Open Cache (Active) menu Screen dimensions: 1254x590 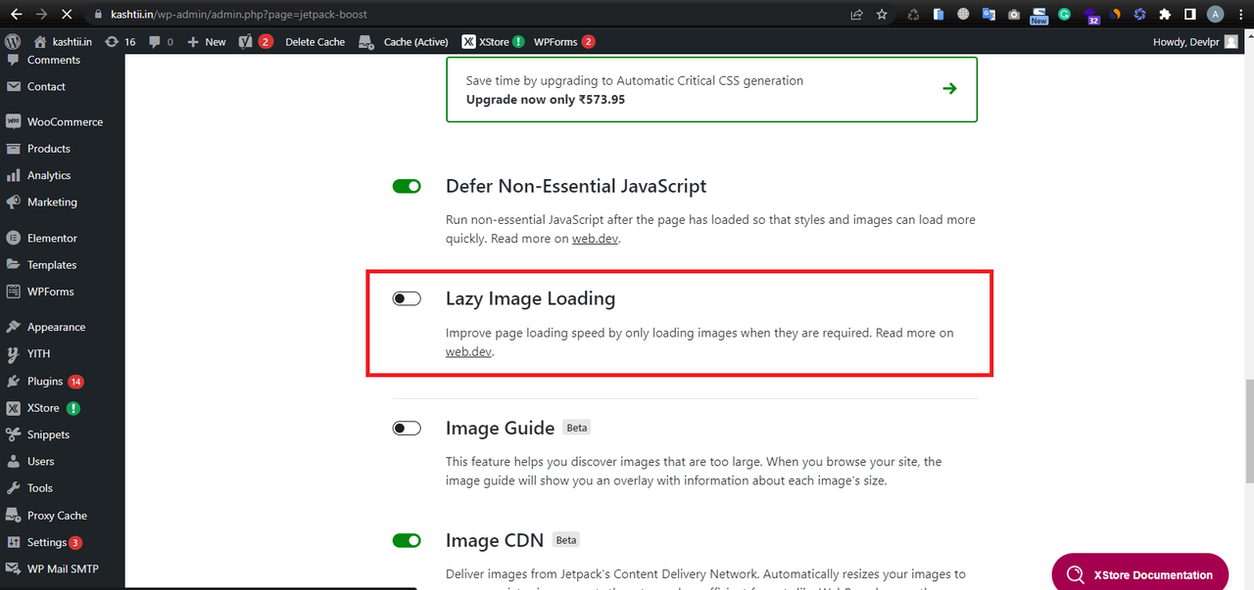coord(404,41)
